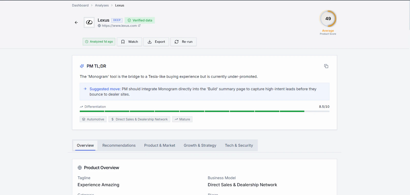The image size is (410, 195).
Task: Click the Verified data badge
Action: 140,20
